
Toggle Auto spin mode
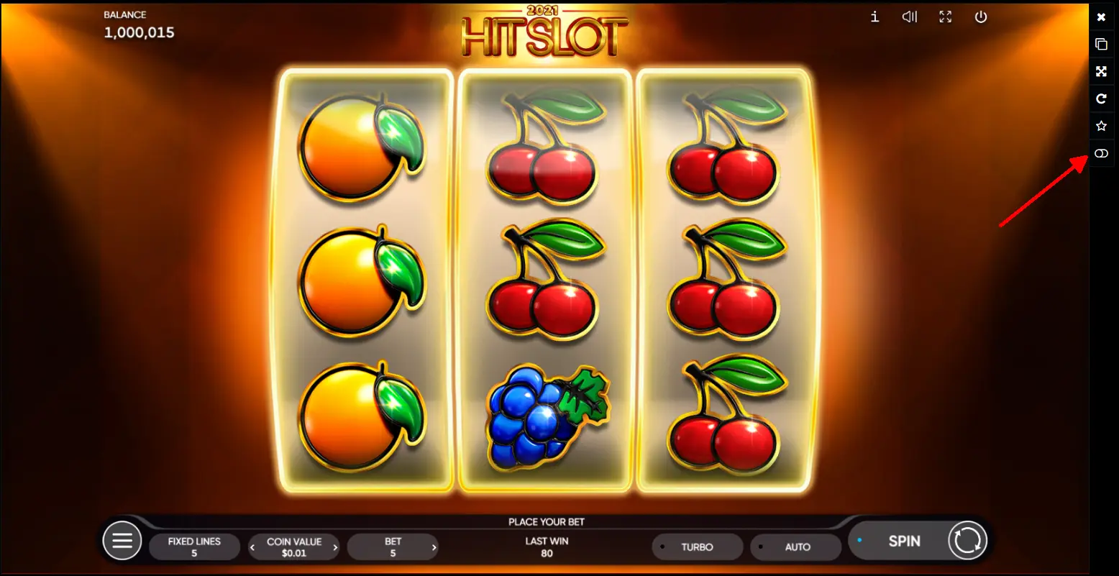tap(795, 547)
